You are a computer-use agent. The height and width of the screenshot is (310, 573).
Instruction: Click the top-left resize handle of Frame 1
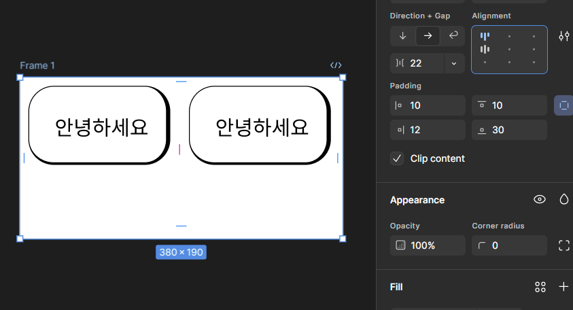20,77
